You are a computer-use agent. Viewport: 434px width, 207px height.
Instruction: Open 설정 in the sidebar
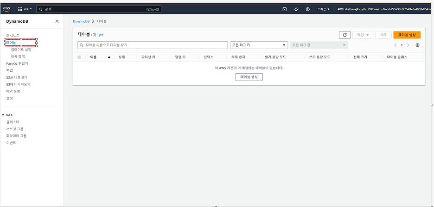(9, 98)
